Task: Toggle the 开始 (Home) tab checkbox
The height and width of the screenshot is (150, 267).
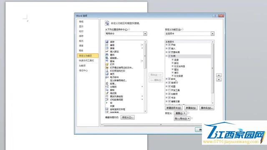Action: (x=169, y=45)
